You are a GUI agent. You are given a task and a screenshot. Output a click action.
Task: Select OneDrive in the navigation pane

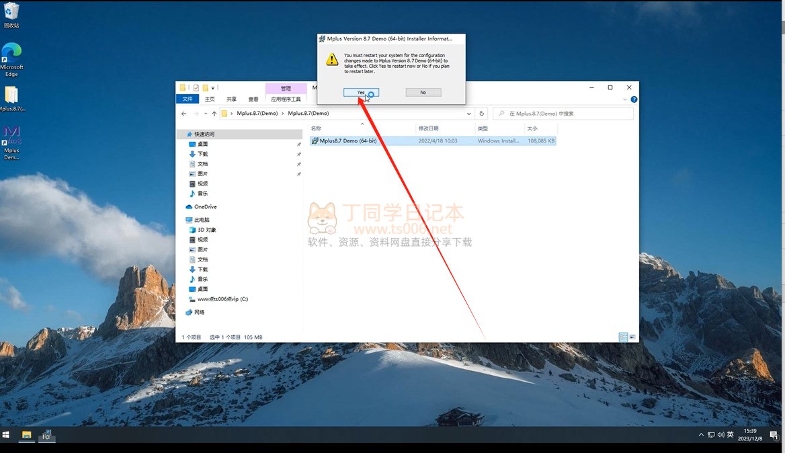pyautogui.click(x=205, y=207)
